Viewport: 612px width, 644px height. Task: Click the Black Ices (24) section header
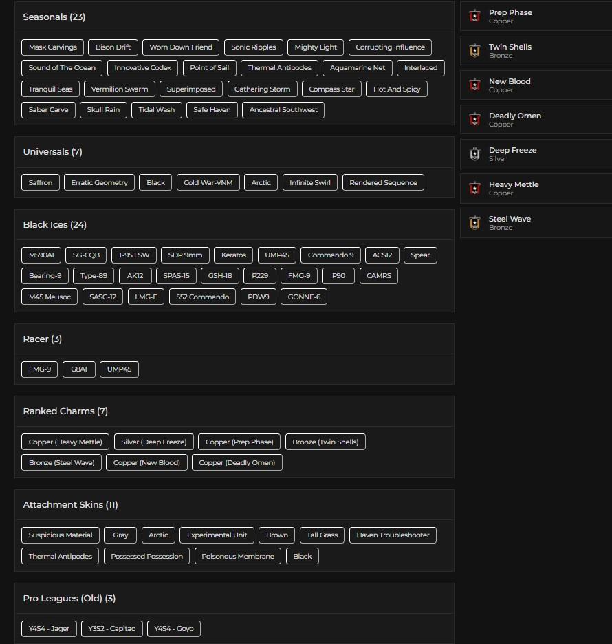pos(55,225)
